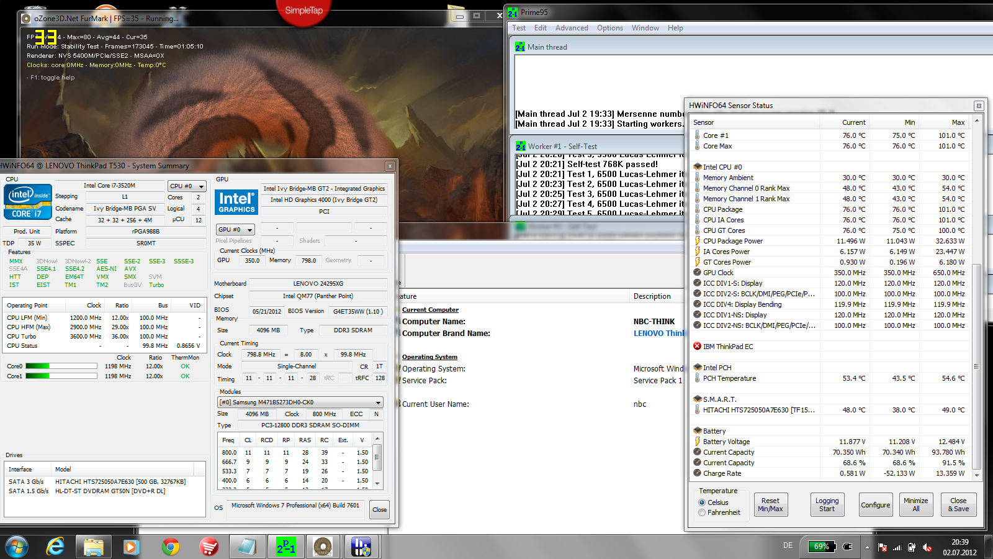Switch to FurMark in the taskbar
993x559 pixels.
[x=323, y=547]
